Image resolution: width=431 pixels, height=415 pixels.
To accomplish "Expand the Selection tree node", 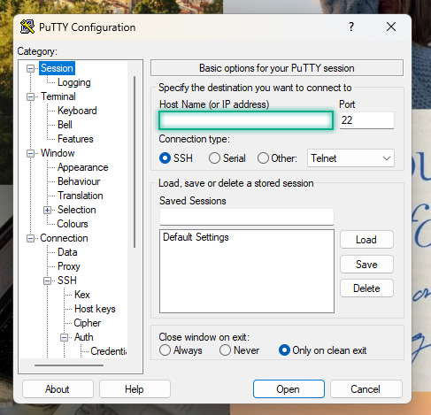I will point(47,210).
